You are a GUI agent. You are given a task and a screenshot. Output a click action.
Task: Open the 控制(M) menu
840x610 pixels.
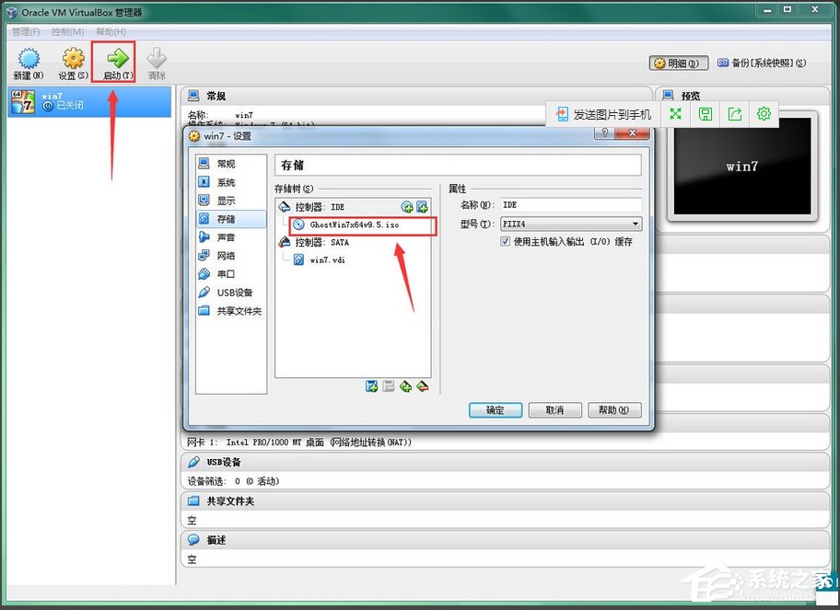click(x=66, y=31)
